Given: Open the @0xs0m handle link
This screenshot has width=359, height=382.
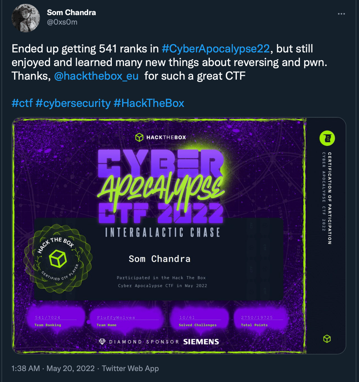Looking at the screenshot, I should (62, 22).
